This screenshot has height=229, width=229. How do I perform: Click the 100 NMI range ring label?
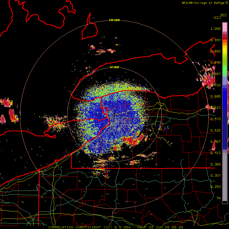[114, 20]
